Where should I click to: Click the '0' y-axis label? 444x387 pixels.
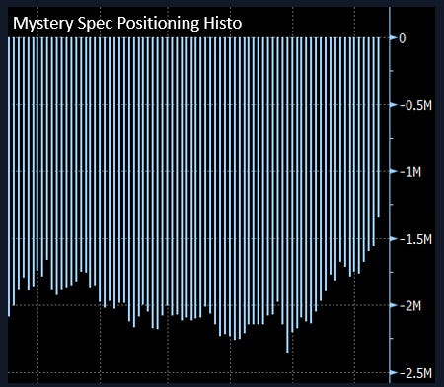click(x=403, y=38)
